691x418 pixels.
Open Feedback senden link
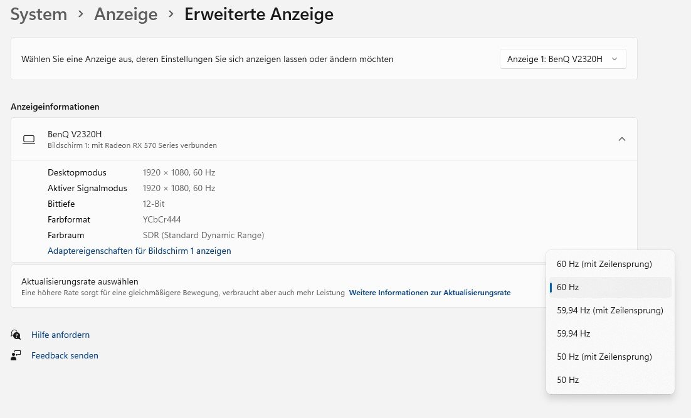click(x=65, y=355)
